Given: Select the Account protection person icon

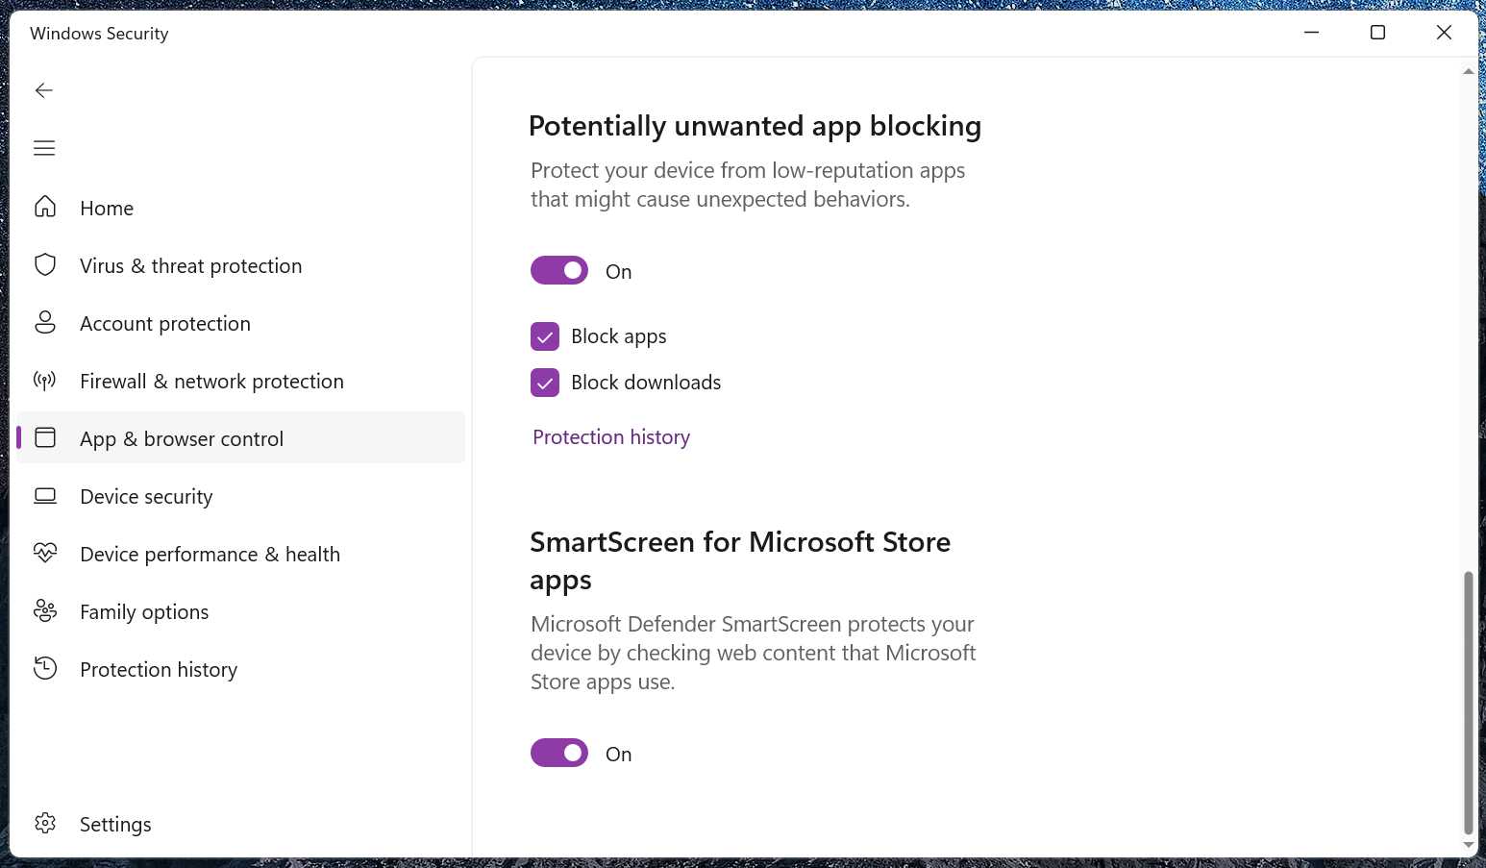Looking at the screenshot, I should coord(45,323).
